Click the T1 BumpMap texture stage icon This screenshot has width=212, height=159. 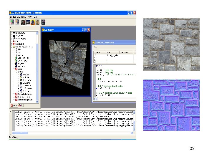pyautogui.click(x=21, y=88)
